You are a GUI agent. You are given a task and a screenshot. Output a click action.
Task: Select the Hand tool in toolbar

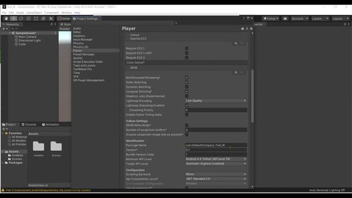pos(6,19)
